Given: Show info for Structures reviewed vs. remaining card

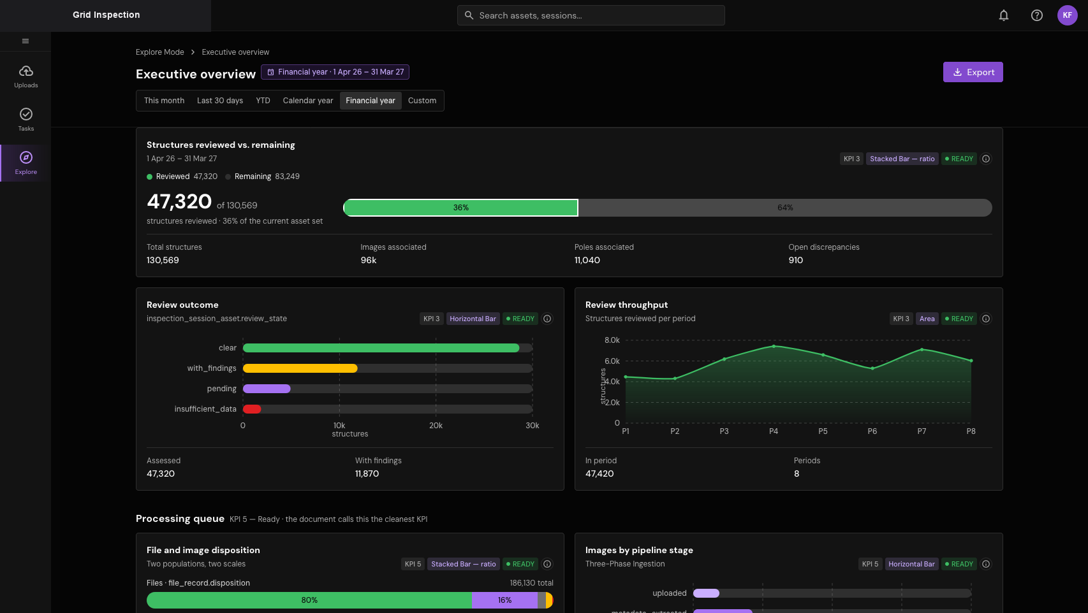Looking at the screenshot, I should click(x=986, y=159).
